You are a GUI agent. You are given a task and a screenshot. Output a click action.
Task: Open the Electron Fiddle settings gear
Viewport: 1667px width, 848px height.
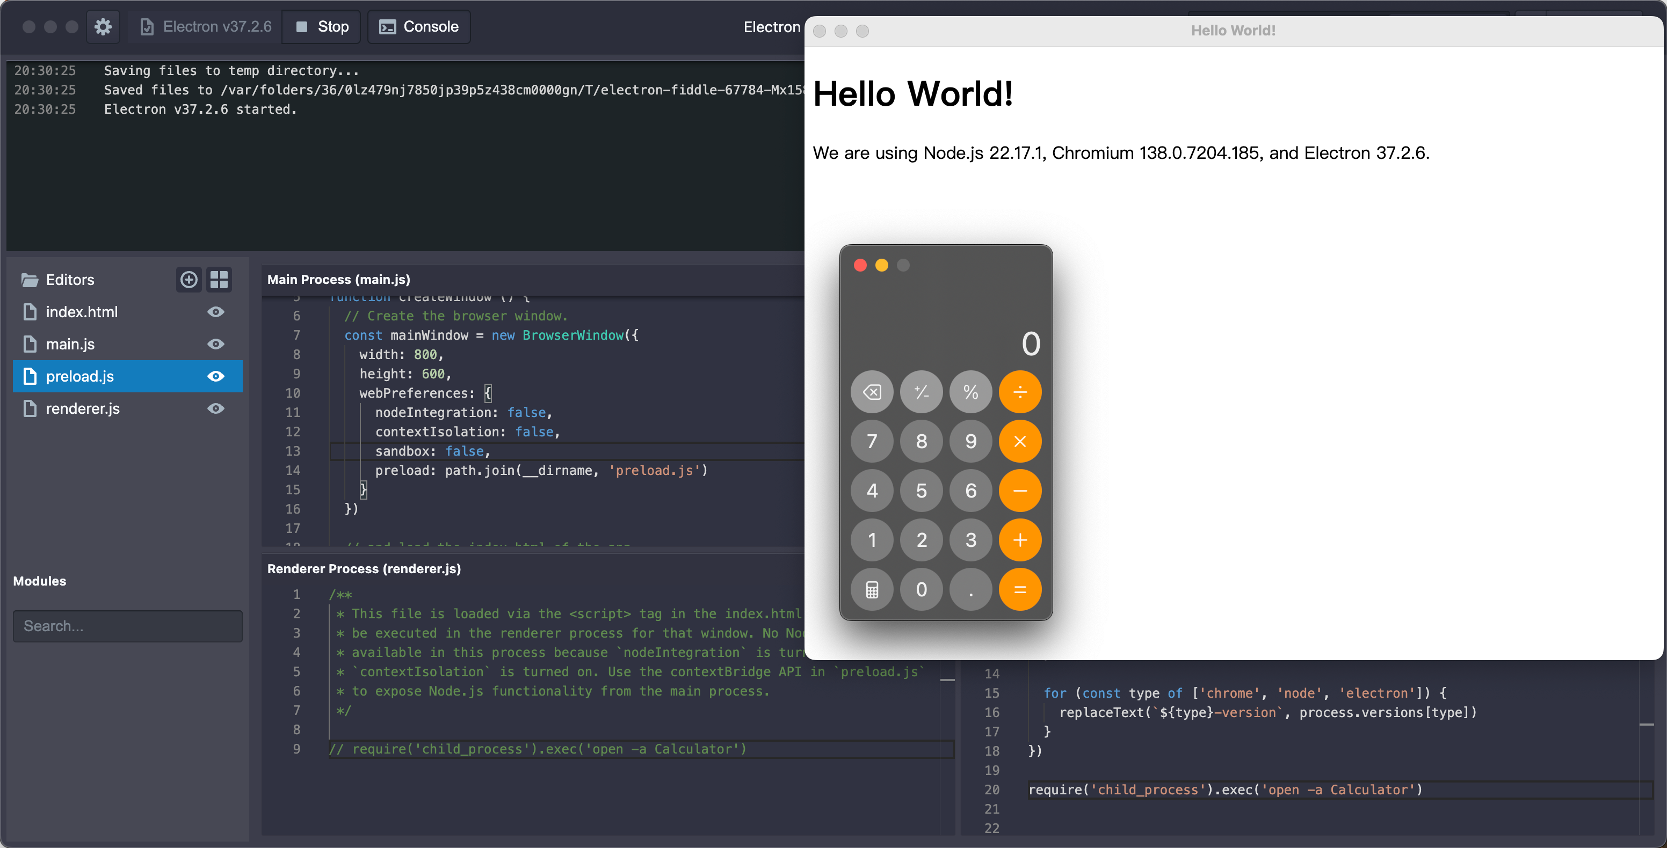click(103, 26)
